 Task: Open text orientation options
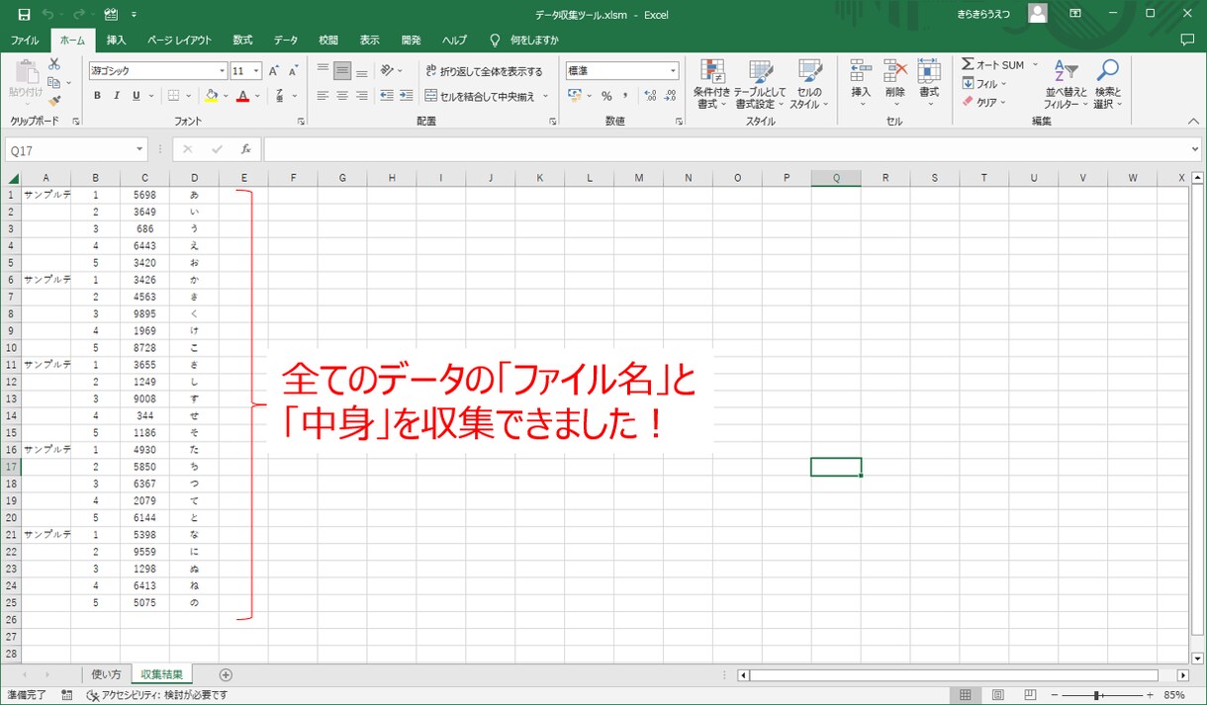391,70
